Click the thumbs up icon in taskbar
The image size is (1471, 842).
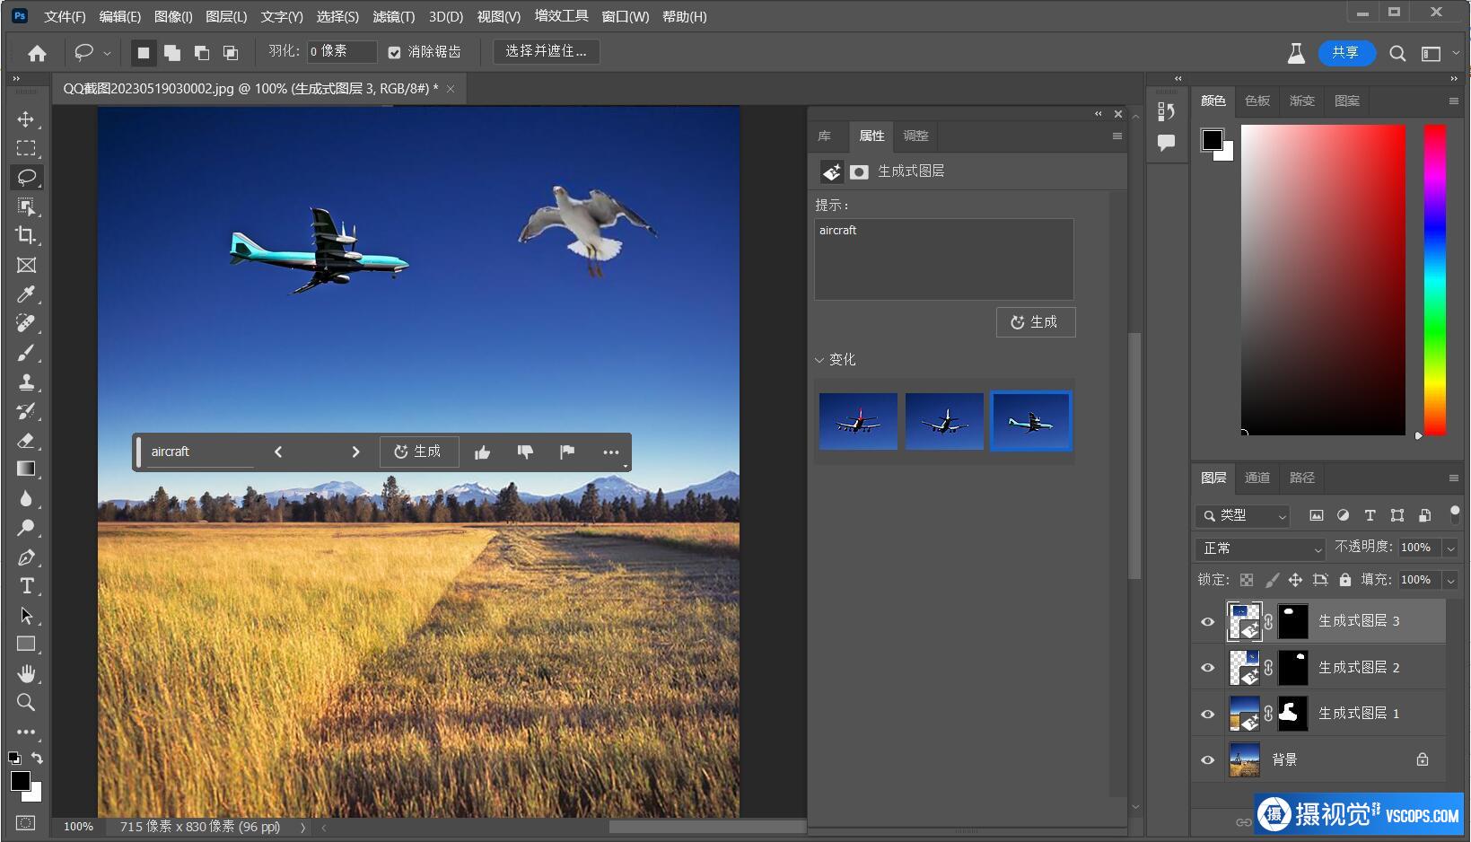coord(482,452)
